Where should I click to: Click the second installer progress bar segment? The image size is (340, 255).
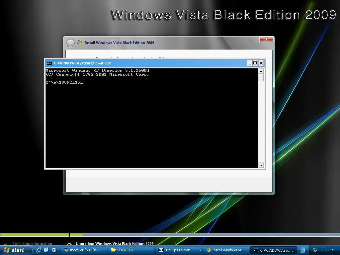point(205,235)
